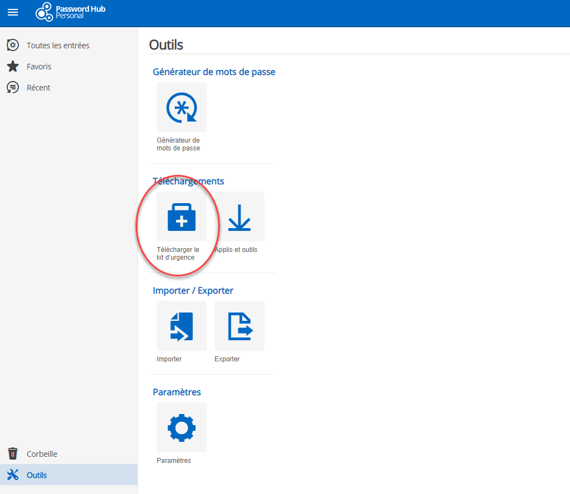
Task: Open the Exporter tile icon
Action: pyautogui.click(x=239, y=326)
